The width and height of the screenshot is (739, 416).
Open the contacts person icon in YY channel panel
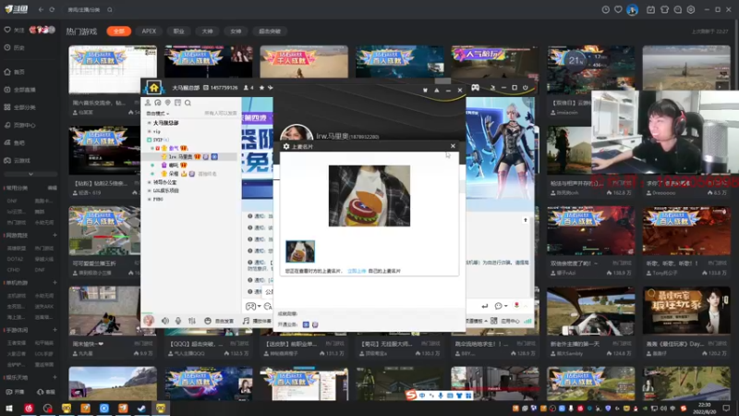(x=148, y=103)
